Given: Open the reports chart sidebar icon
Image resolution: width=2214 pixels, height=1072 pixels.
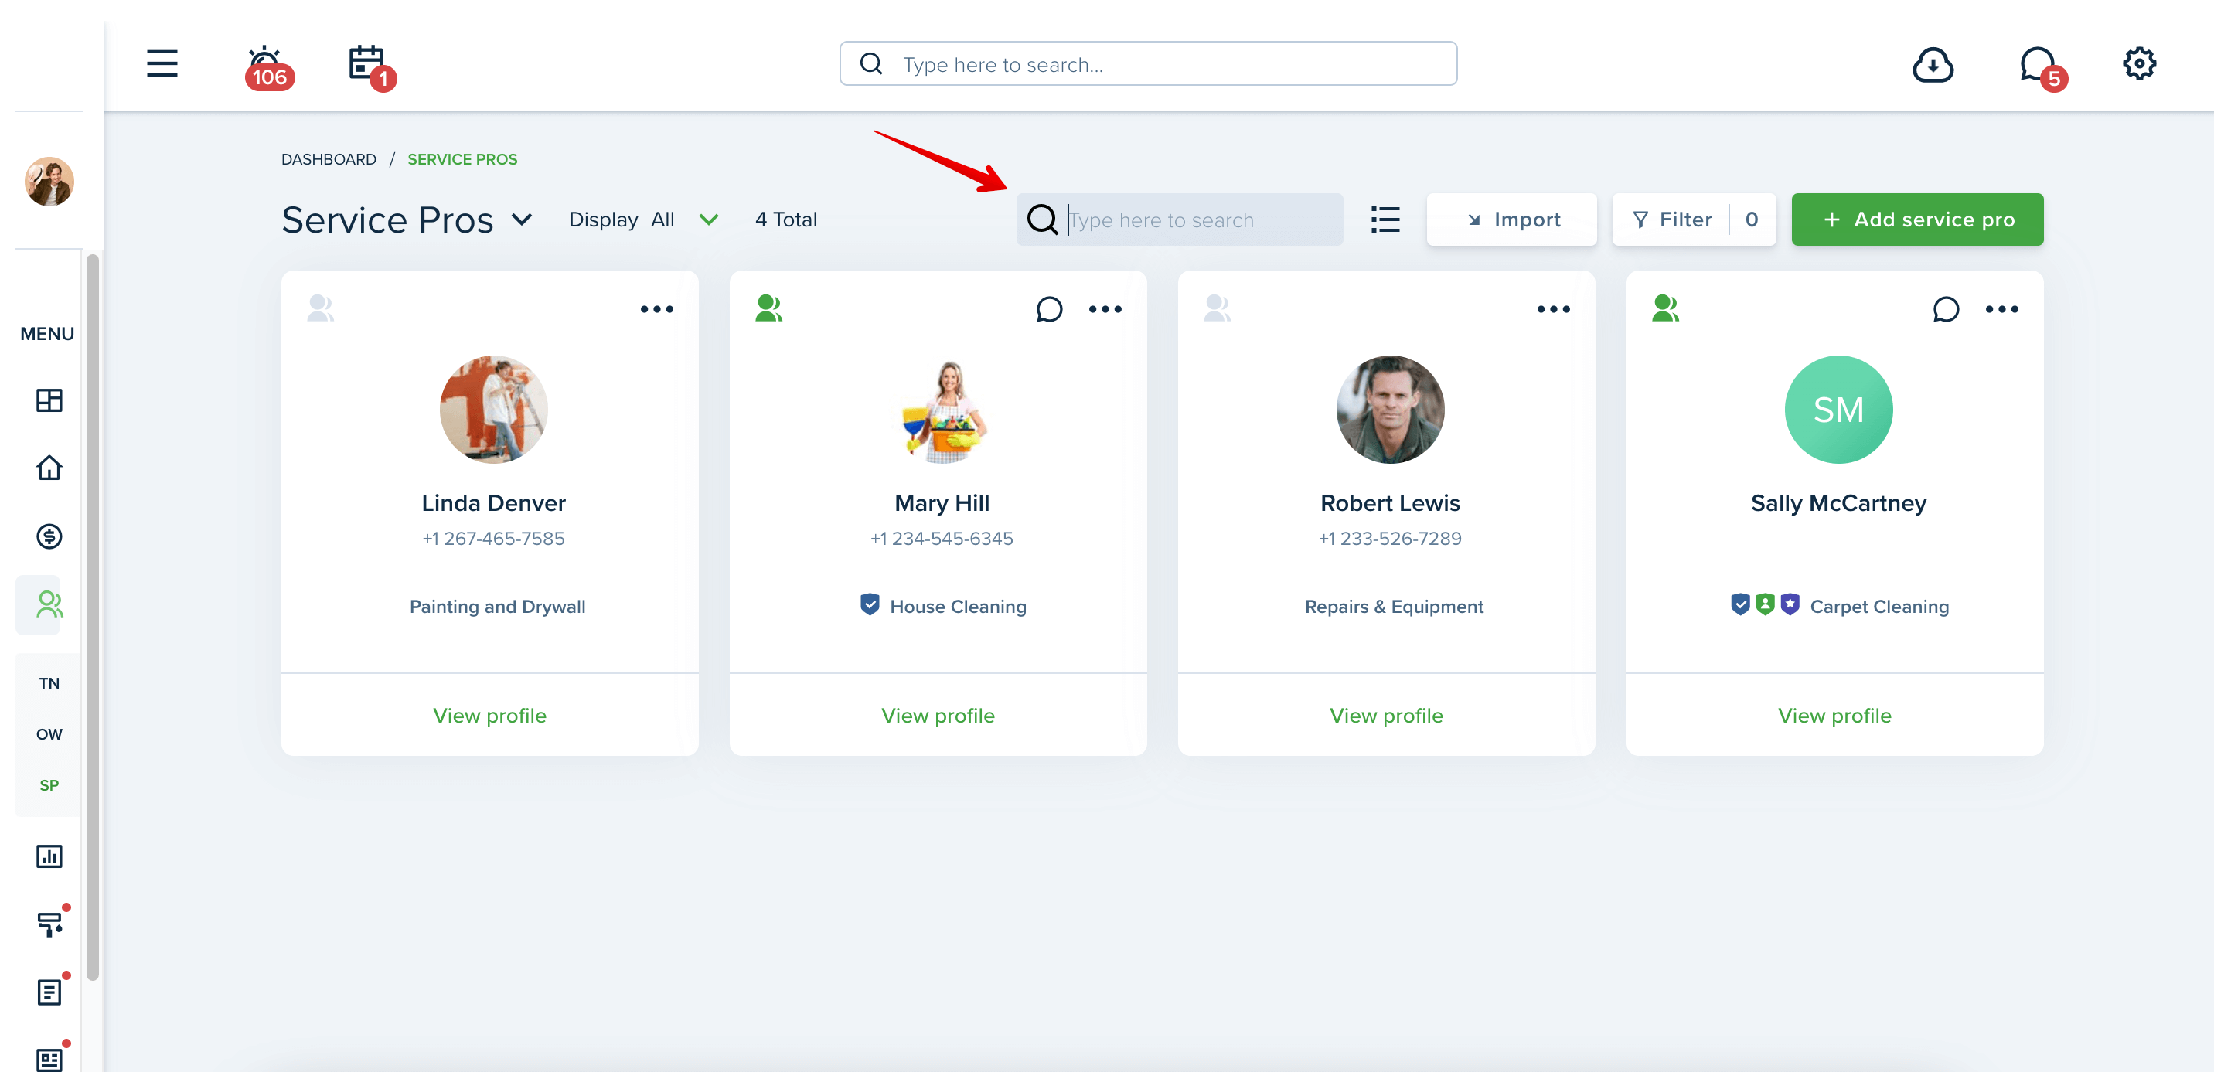Looking at the screenshot, I should click(49, 856).
